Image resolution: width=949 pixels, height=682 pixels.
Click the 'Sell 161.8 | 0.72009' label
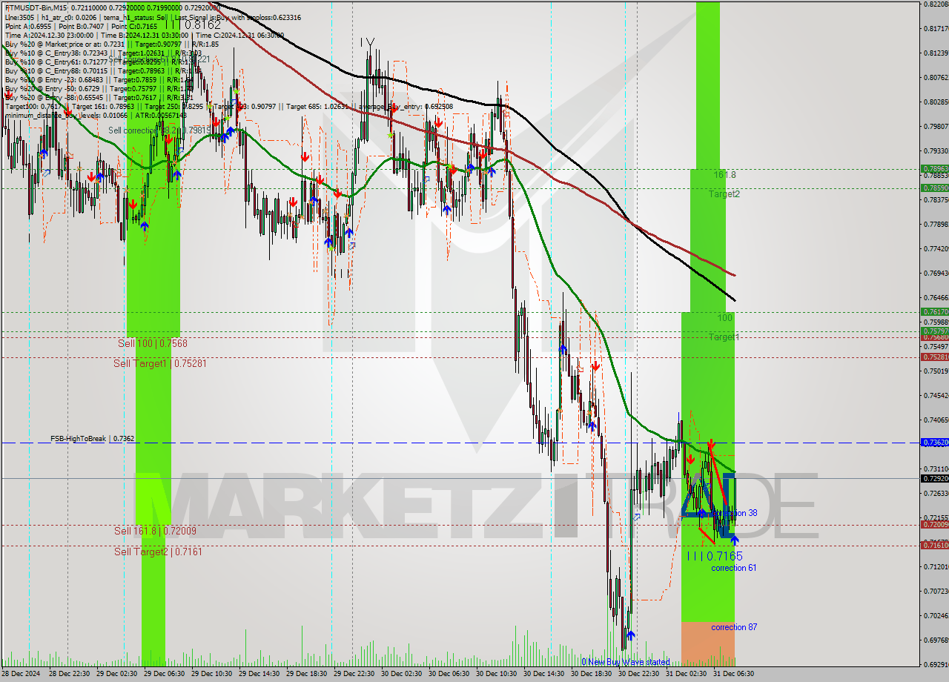coord(155,531)
